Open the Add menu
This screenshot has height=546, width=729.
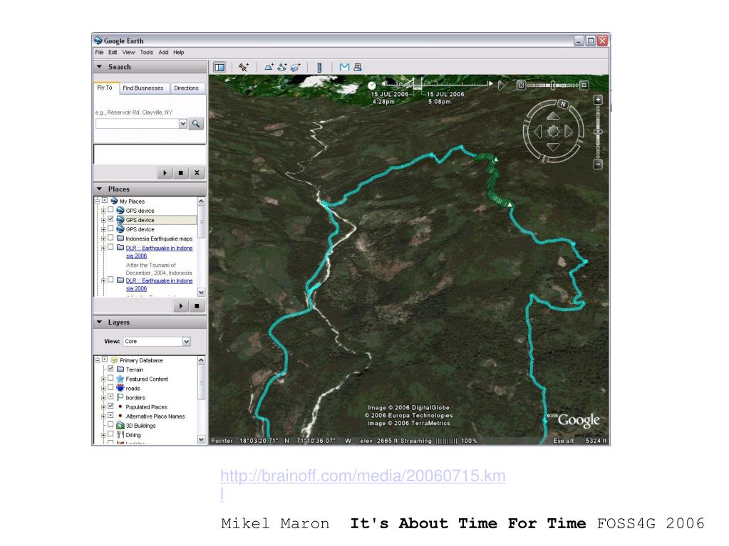163,53
